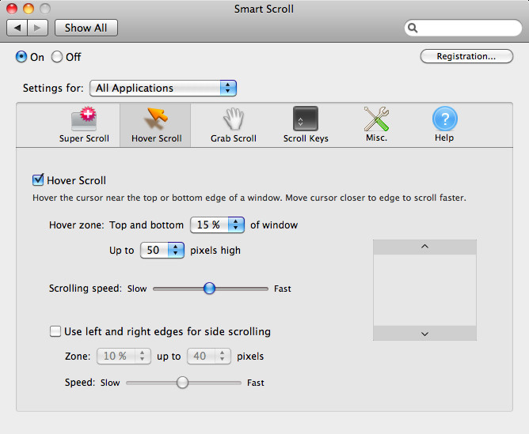Enable left and right edges side scrolling

click(x=55, y=331)
